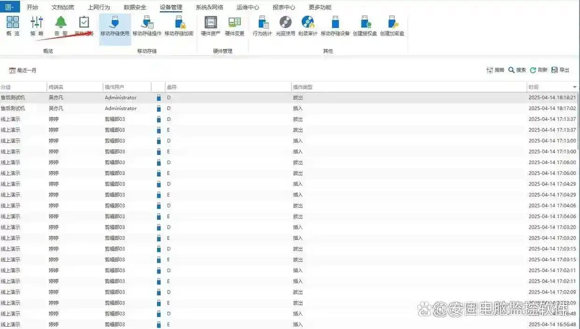The width and height of the screenshot is (580, 329).
Task: Open the 最近一月 date range selector
Action: coord(23,70)
